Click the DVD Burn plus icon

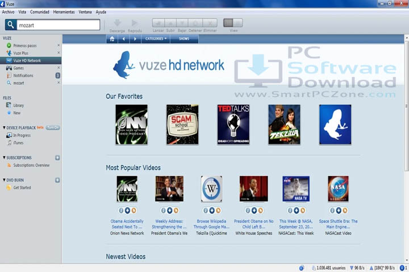(x=57, y=180)
